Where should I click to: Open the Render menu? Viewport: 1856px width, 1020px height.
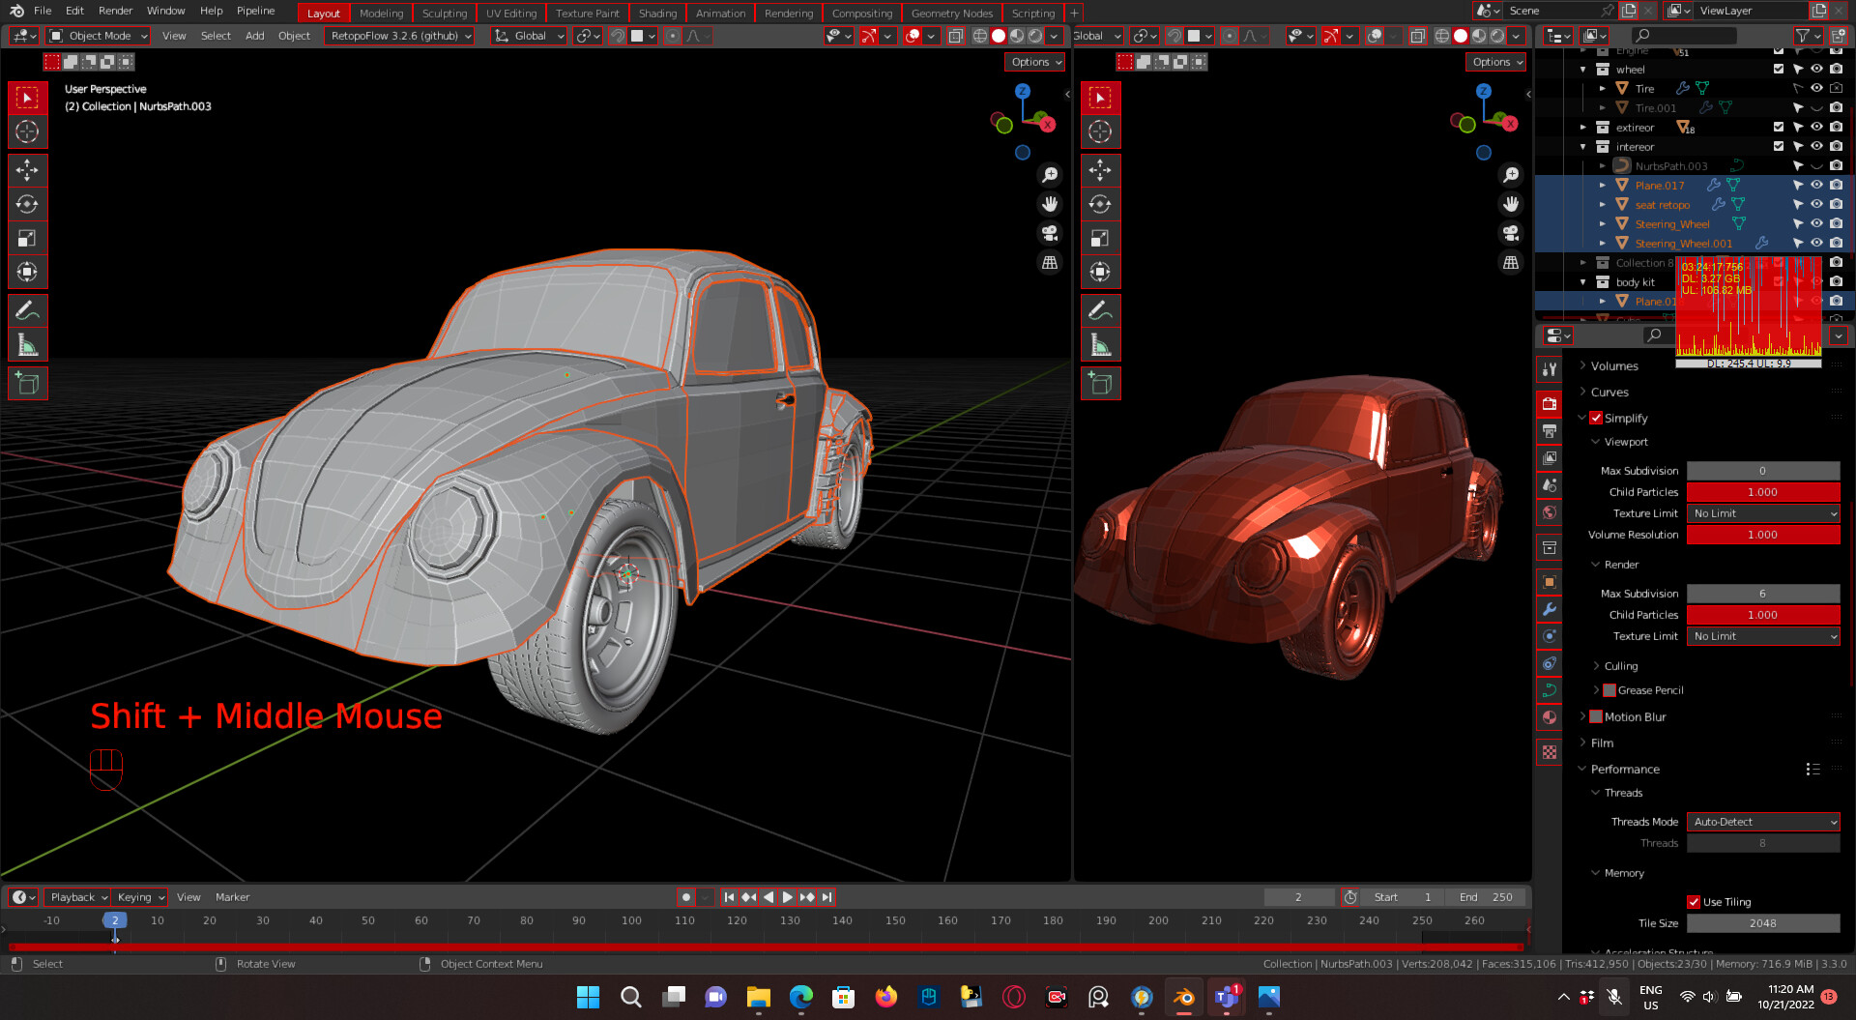click(115, 11)
